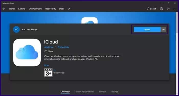Image resolution: width=179 pixels, height=96 pixels.
Task: Open the user account profile icon
Action: (162, 9)
